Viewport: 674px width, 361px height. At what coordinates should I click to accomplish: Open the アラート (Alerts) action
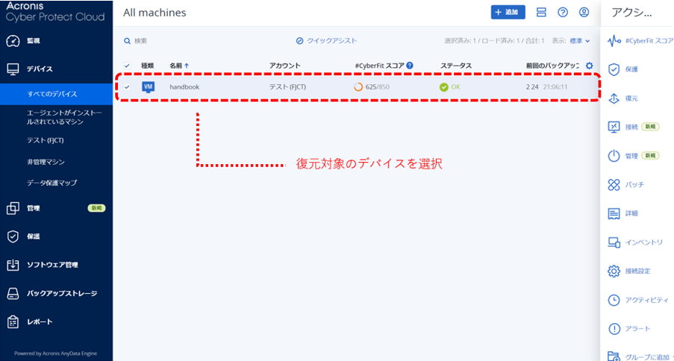pos(614,329)
